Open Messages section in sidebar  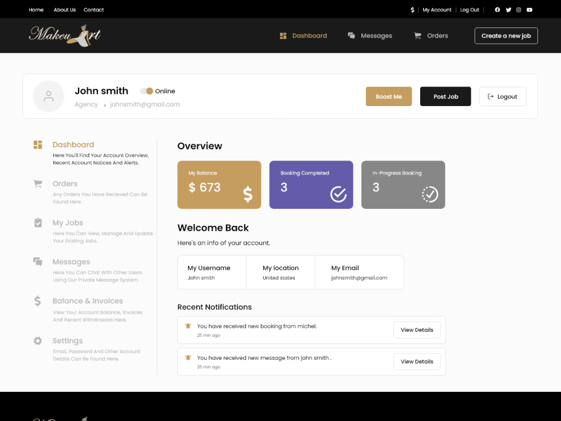(x=71, y=262)
